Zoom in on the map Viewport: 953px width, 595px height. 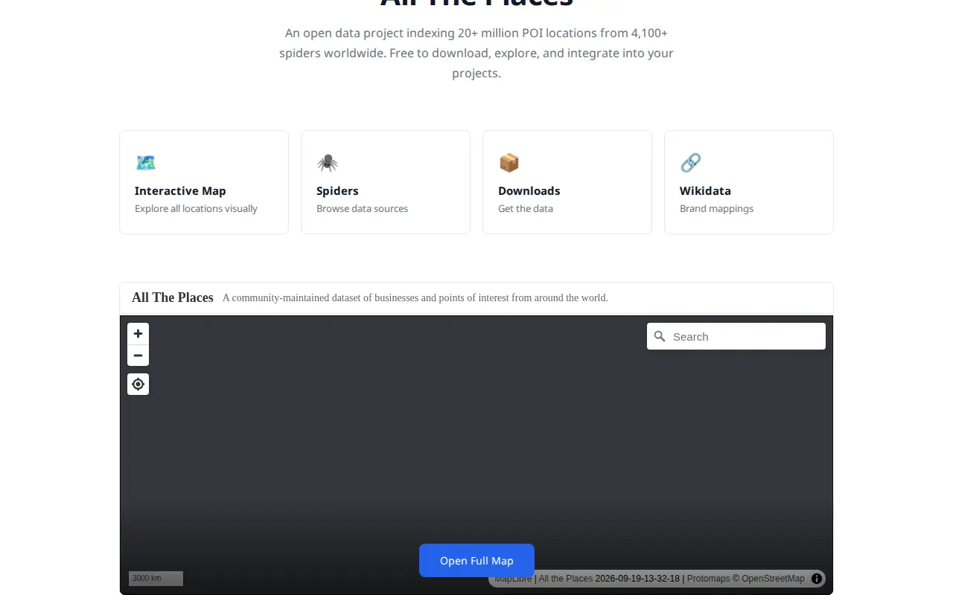138,334
